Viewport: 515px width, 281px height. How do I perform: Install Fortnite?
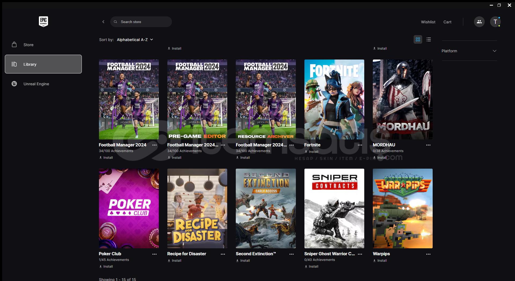pyautogui.click(x=311, y=152)
